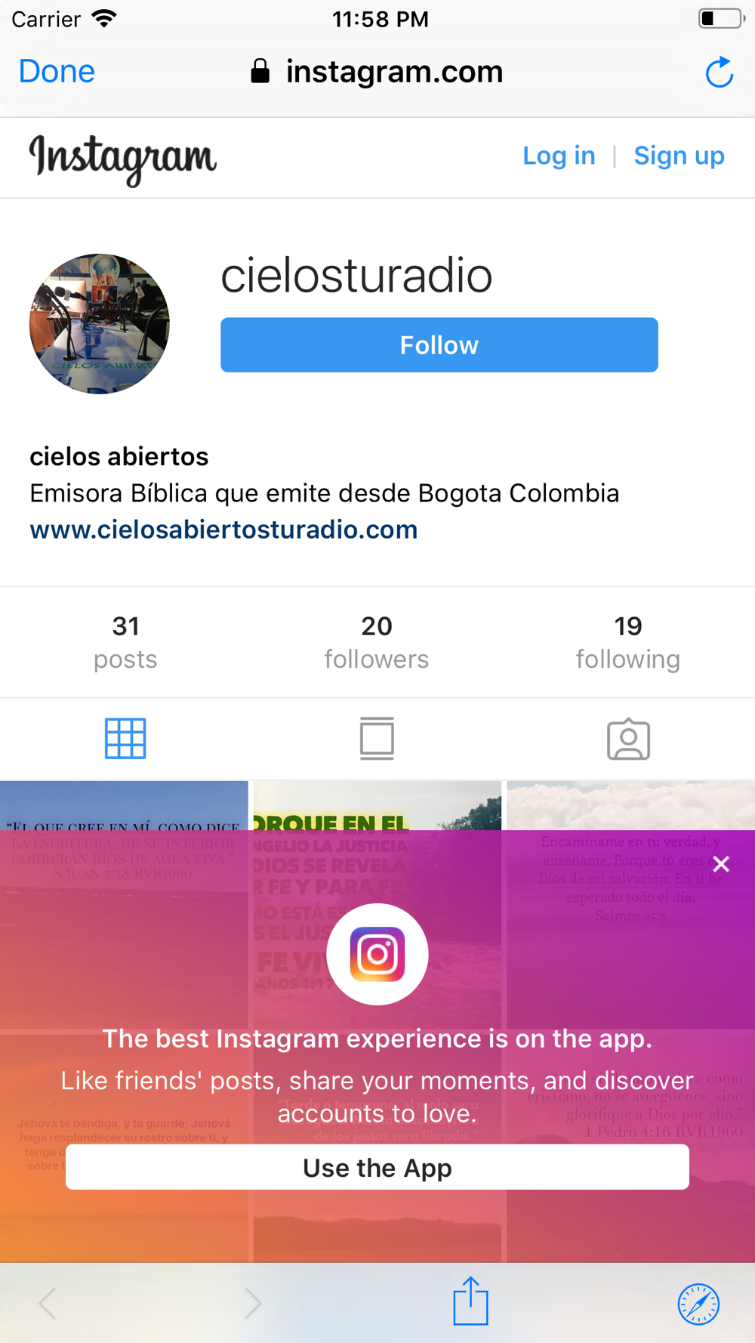Follow the cielosturadio account
The height and width of the screenshot is (1343, 755).
pos(439,345)
